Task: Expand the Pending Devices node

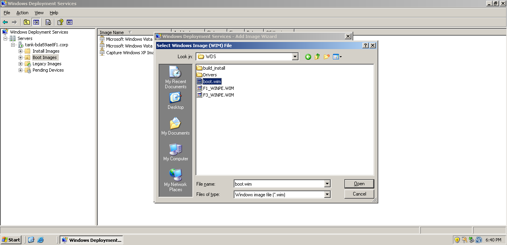Action: tap(21, 70)
